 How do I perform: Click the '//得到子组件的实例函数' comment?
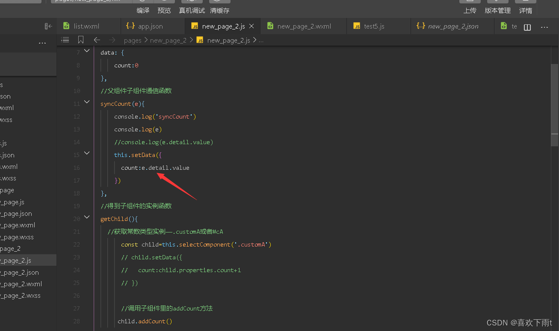point(136,206)
